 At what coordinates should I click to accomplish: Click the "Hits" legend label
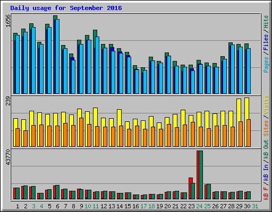tap(266, 22)
